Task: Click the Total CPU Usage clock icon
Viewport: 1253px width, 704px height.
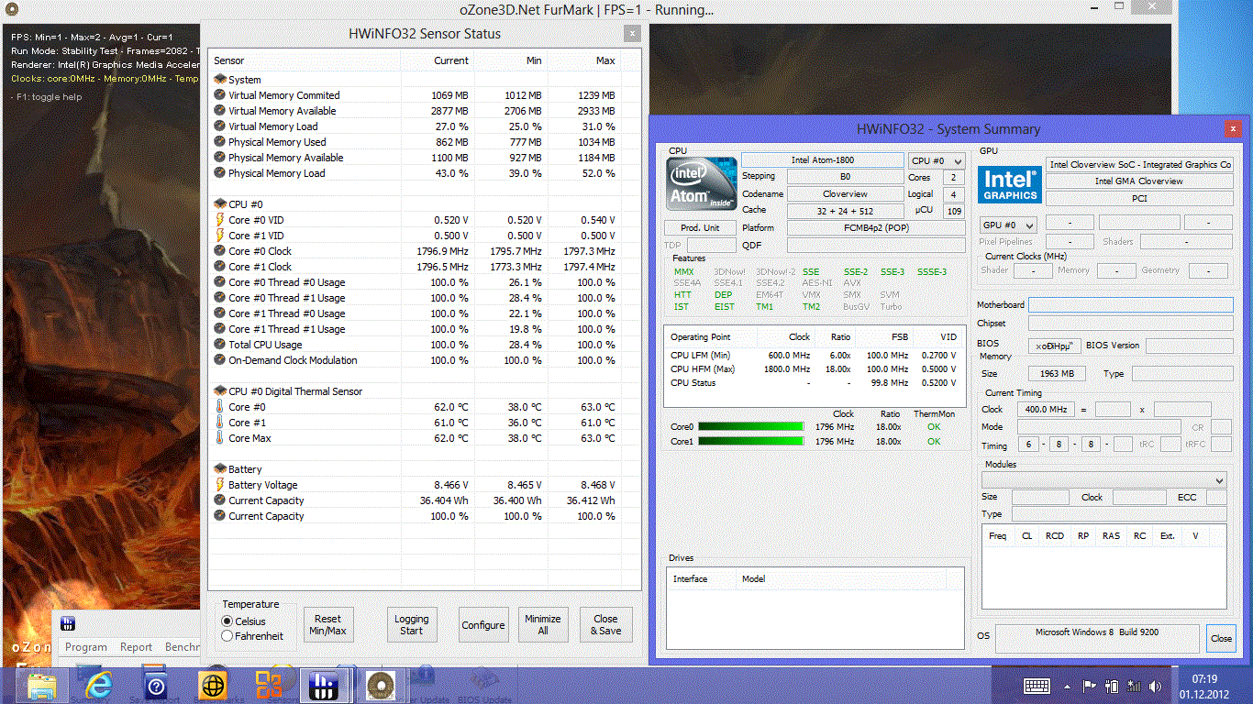Action: click(220, 345)
